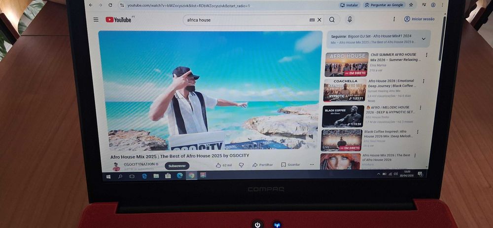Open the taskbar clock showing 18:09
This screenshot has width=493, height=228.
[407, 174]
